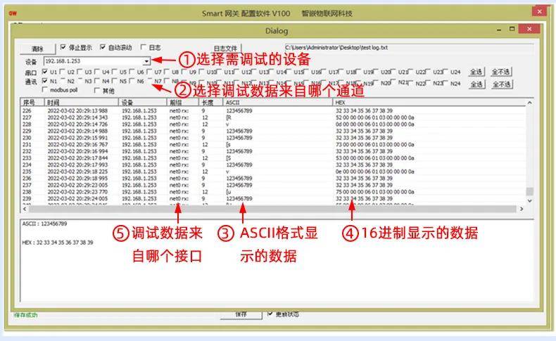Toggle serial port U1 checkbox
This screenshot has width=556, height=341.
click(x=46, y=72)
